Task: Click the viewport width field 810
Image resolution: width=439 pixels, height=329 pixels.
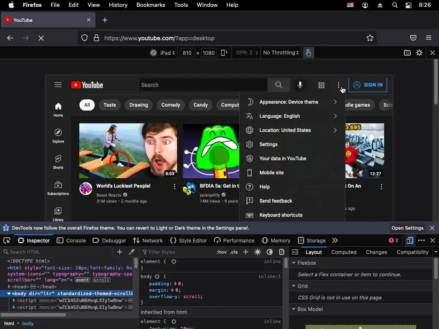Action: point(187,53)
